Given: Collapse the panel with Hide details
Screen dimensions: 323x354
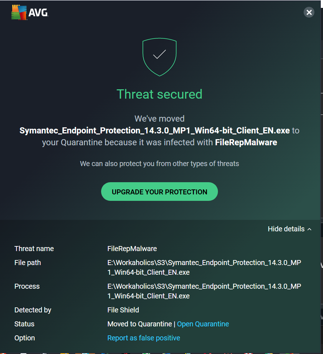Looking at the screenshot, I should click(x=289, y=229).
